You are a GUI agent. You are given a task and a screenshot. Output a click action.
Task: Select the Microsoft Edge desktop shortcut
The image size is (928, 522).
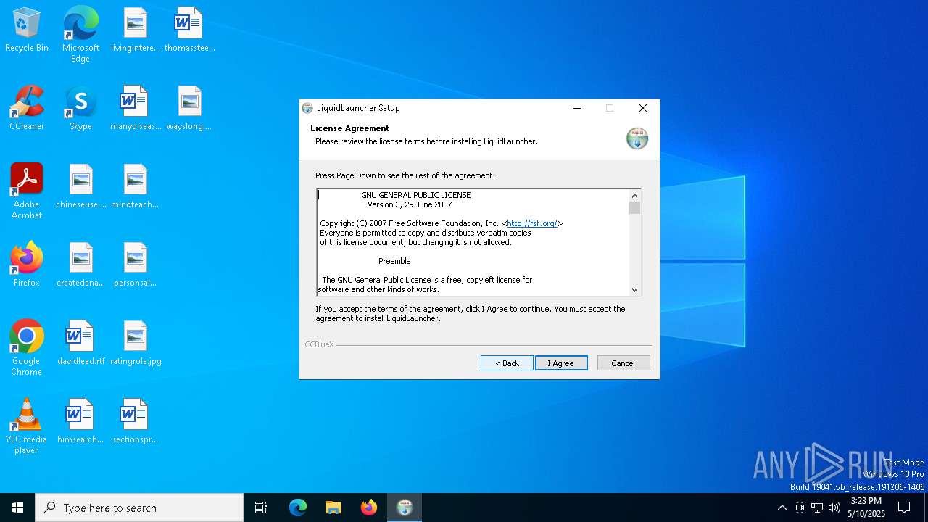[x=80, y=35]
